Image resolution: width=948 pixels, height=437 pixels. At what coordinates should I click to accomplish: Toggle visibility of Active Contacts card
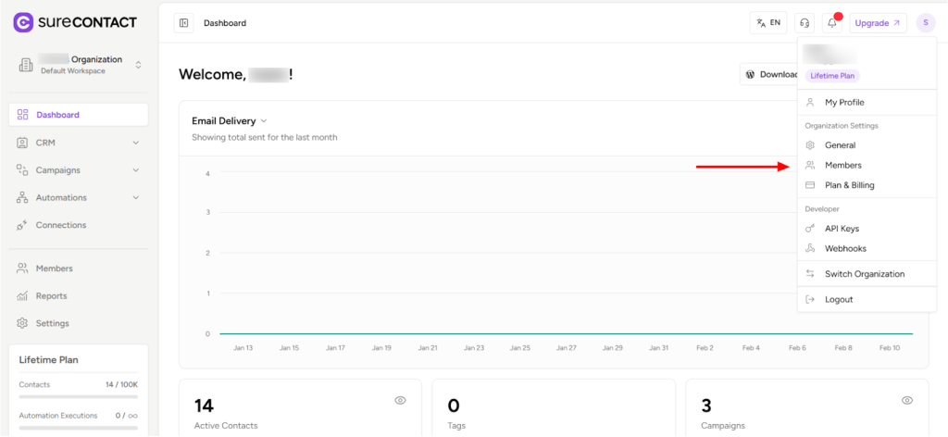click(401, 400)
